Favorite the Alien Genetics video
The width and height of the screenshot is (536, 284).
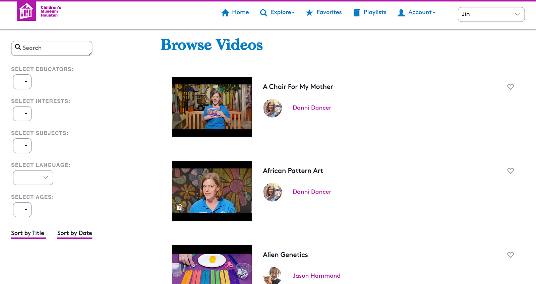coord(511,255)
